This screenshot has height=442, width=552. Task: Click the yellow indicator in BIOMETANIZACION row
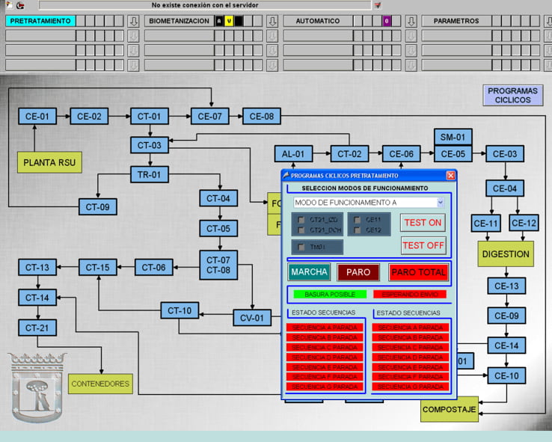(229, 21)
